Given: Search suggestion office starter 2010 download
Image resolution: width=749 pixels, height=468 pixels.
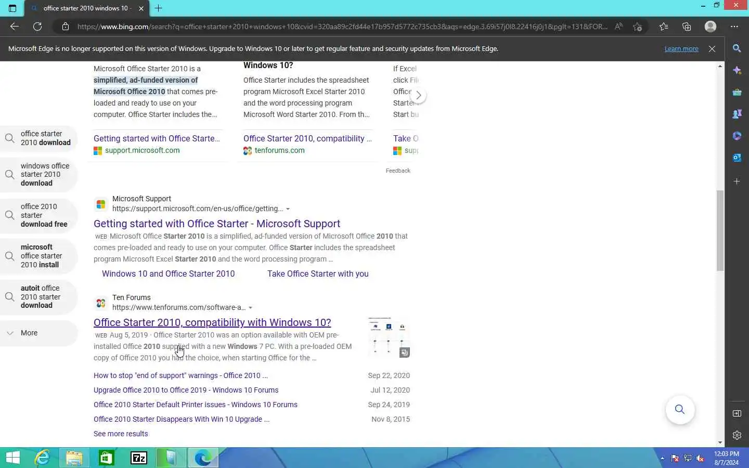Looking at the screenshot, I should [39, 138].
